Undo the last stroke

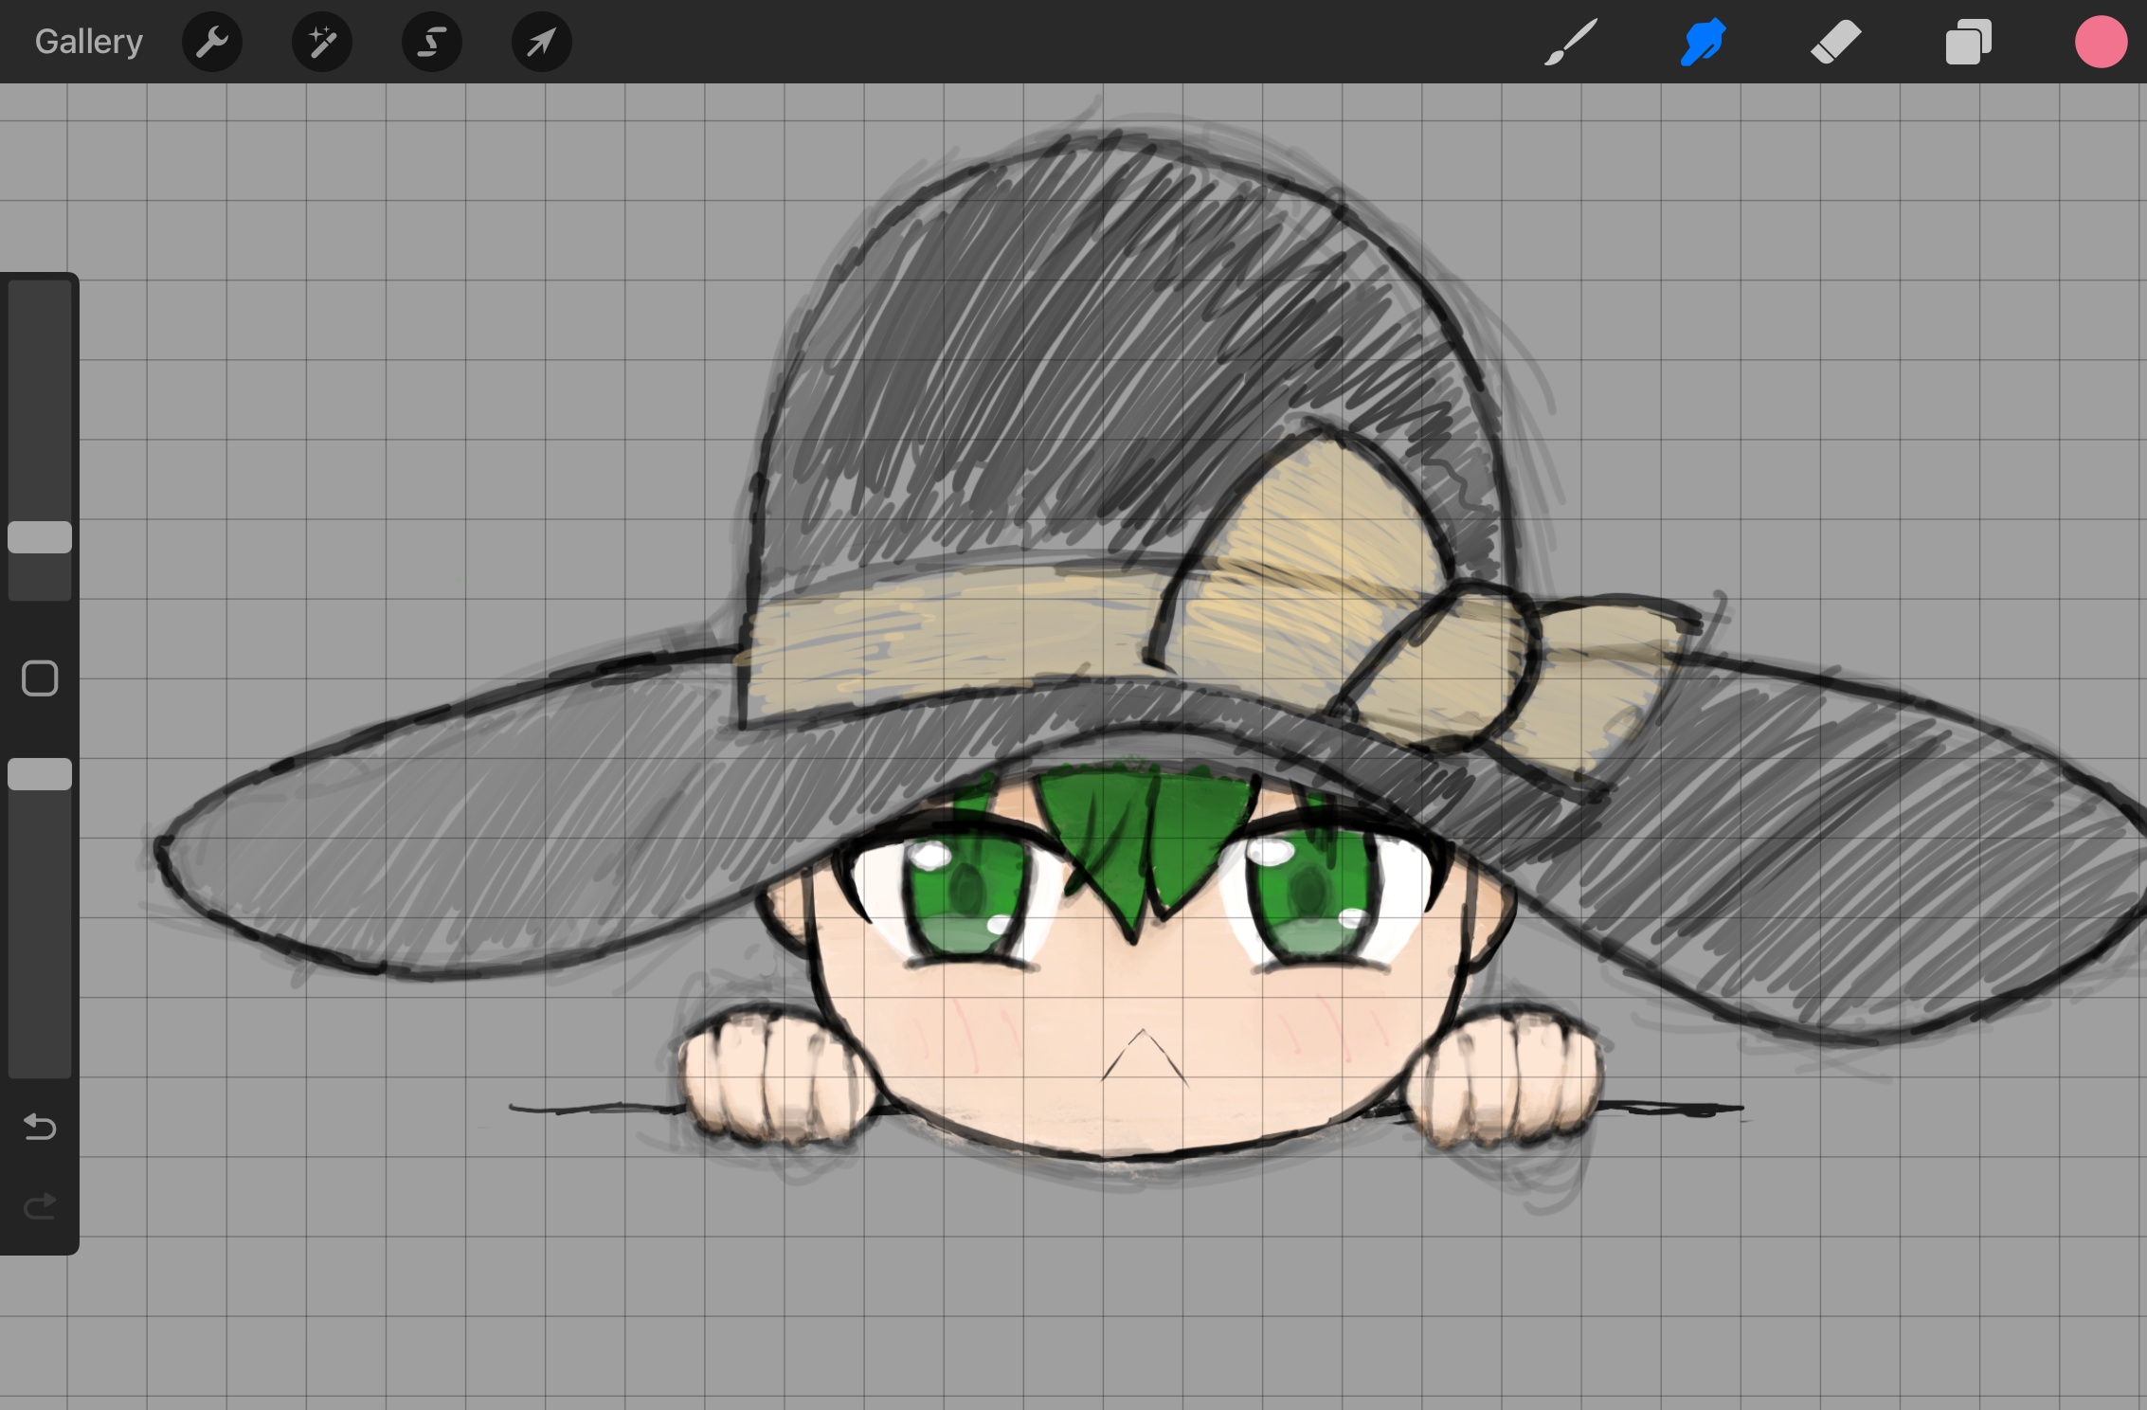[x=40, y=1127]
